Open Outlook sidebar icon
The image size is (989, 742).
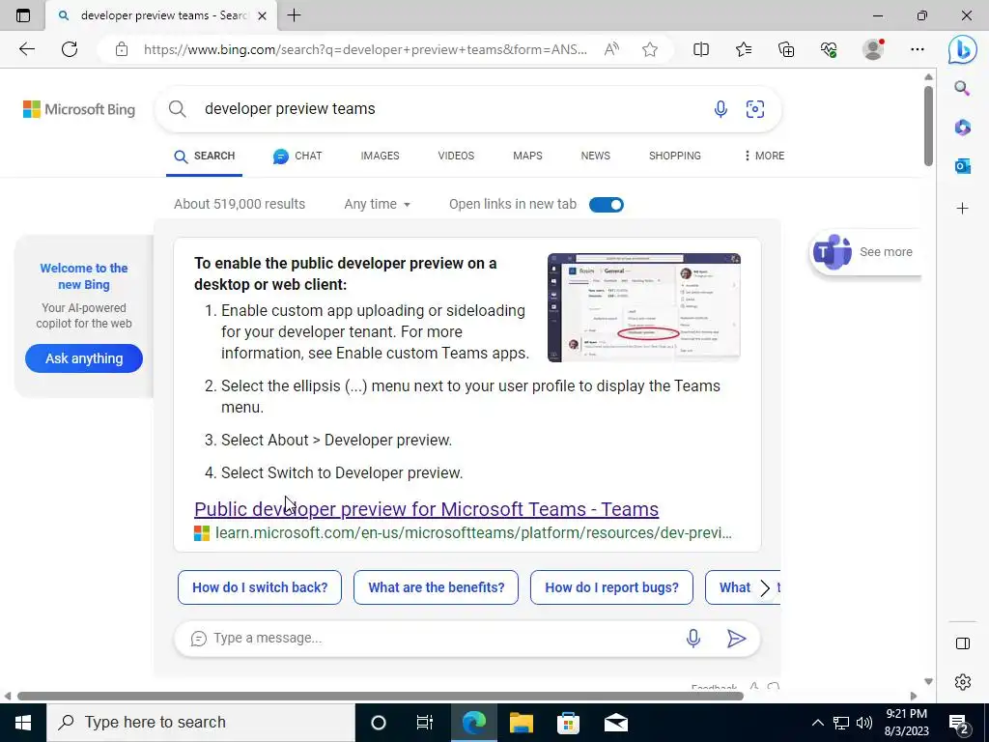[962, 166]
